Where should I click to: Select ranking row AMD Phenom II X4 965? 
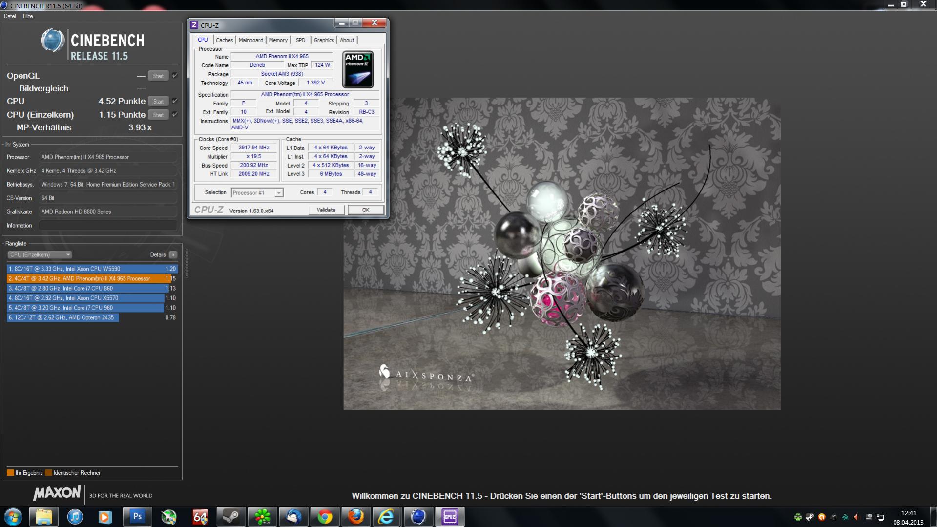pos(92,278)
